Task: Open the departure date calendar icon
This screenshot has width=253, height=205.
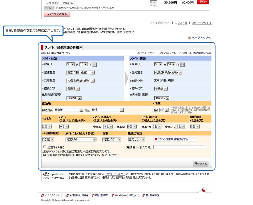Action: [95, 65]
